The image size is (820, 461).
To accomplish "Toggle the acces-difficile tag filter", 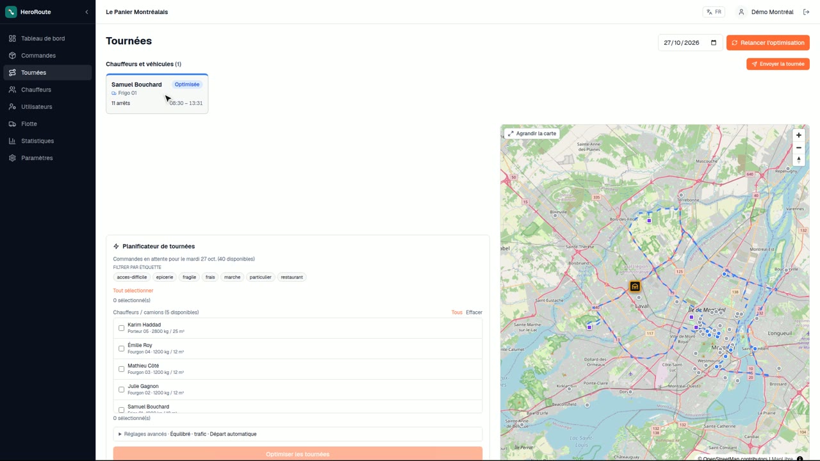I will pyautogui.click(x=132, y=277).
